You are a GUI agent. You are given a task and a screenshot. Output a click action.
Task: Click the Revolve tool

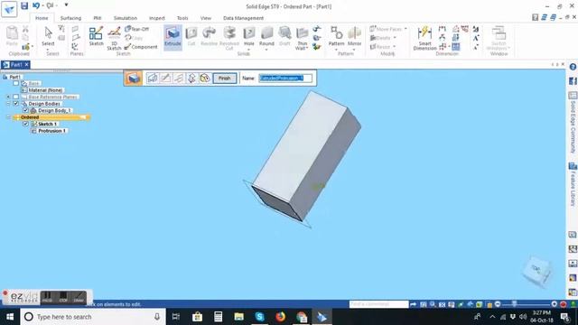click(209, 36)
